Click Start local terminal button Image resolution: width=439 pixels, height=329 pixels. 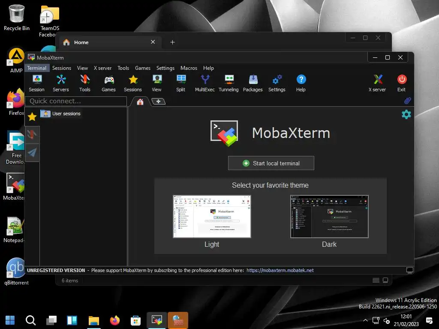[271, 163]
